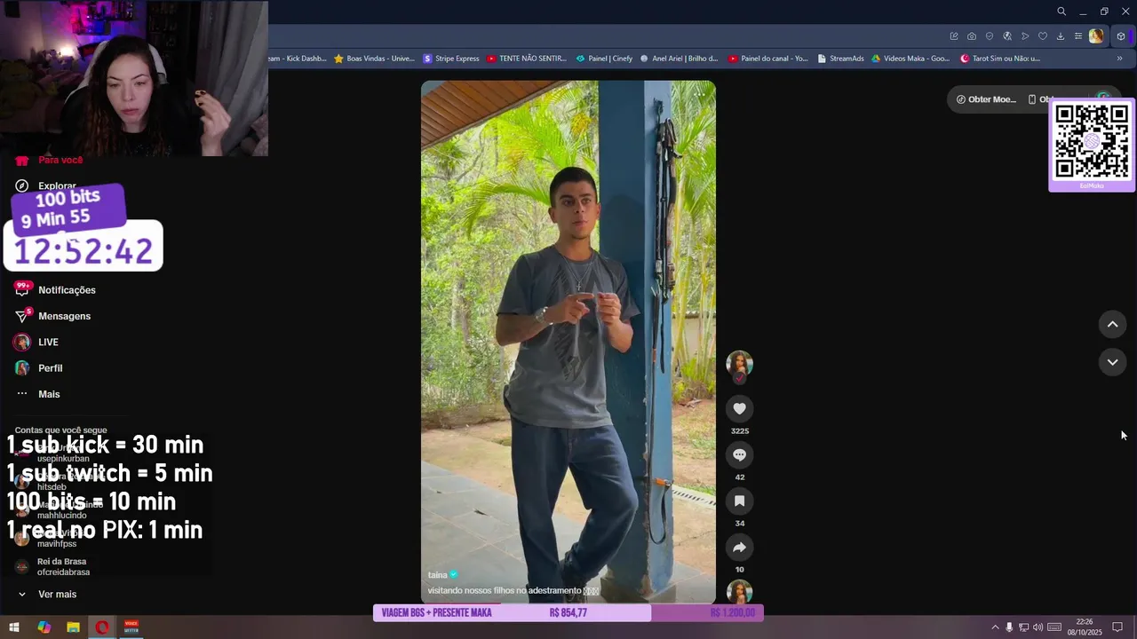
Task: Click the browser edit page icon
Action: tap(954, 36)
